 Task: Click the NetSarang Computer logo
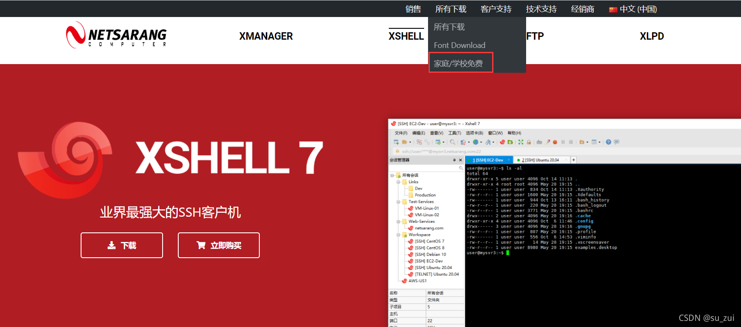(x=116, y=35)
